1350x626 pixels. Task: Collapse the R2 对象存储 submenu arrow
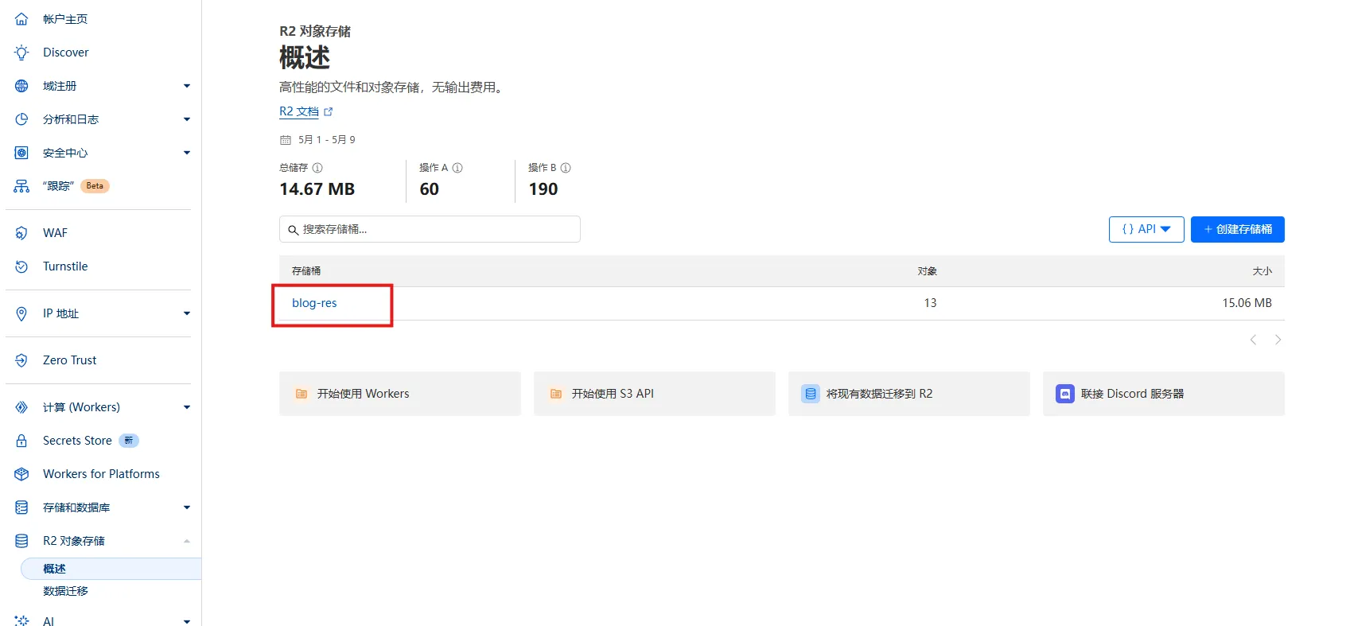[x=187, y=541]
